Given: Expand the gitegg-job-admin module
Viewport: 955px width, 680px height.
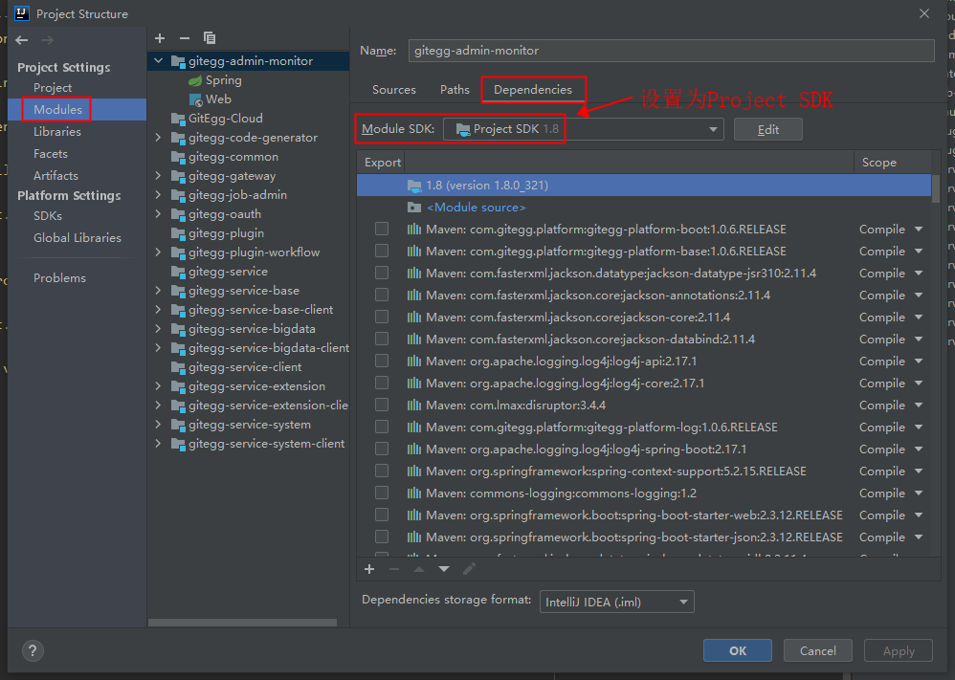Looking at the screenshot, I should point(158,195).
